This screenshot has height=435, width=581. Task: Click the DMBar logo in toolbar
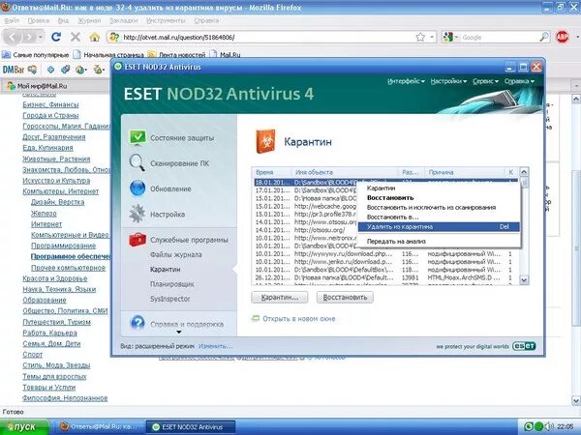coord(14,70)
